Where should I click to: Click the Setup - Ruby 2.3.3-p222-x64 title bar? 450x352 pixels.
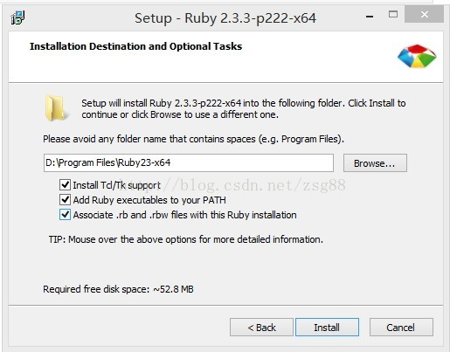pos(225,18)
